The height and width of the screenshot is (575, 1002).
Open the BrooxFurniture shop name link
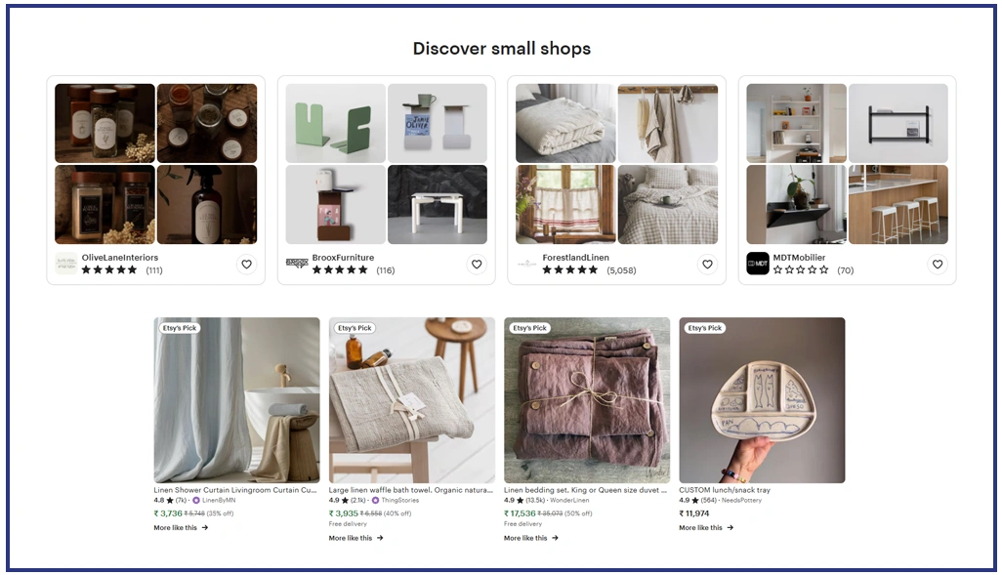(x=343, y=258)
